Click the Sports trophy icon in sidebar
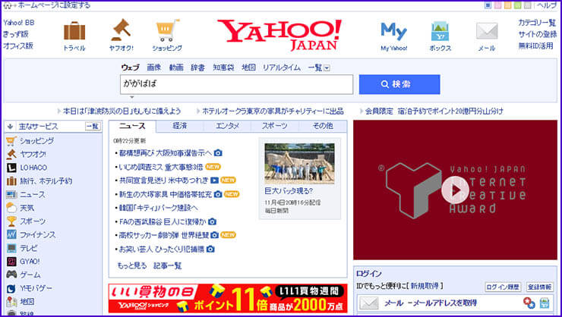 click(11, 221)
